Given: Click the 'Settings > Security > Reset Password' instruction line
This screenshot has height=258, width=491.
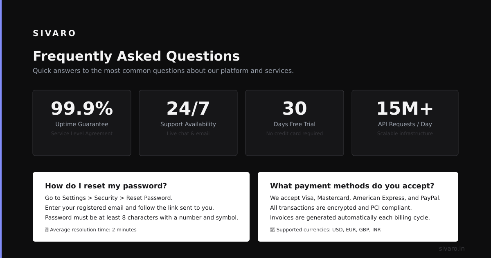Looking at the screenshot, I should click(109, 198).
